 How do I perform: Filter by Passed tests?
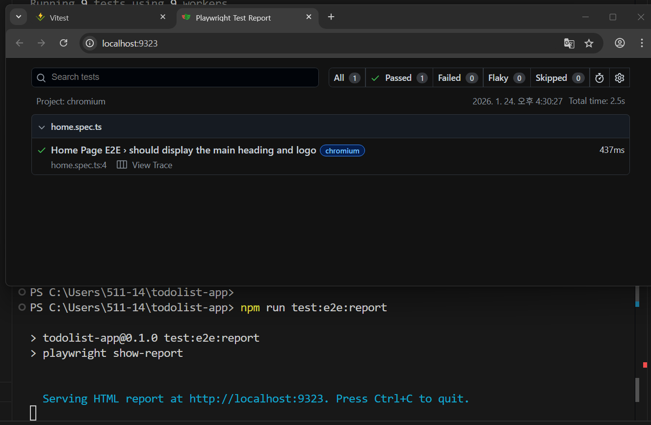(x=399, y=78)
